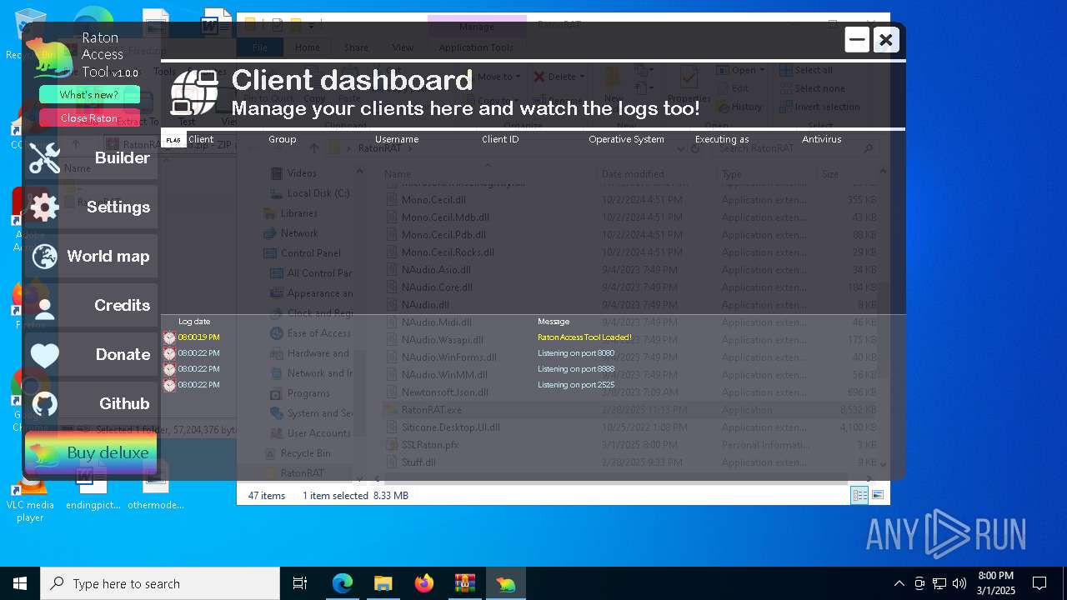Click the volume speaker tray icon
The height and width of the screenshot is (600, 1067).
[959, 583]
